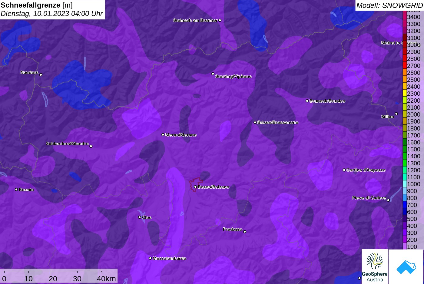This screenshot has height=284, width=424.
Task: Click the Cles marker dot
Action: pos(140,217)
